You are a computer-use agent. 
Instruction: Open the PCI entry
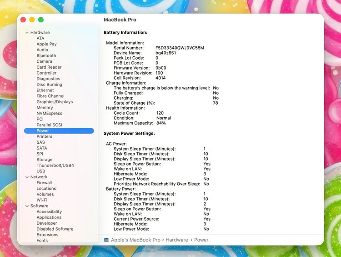[40, 119]
